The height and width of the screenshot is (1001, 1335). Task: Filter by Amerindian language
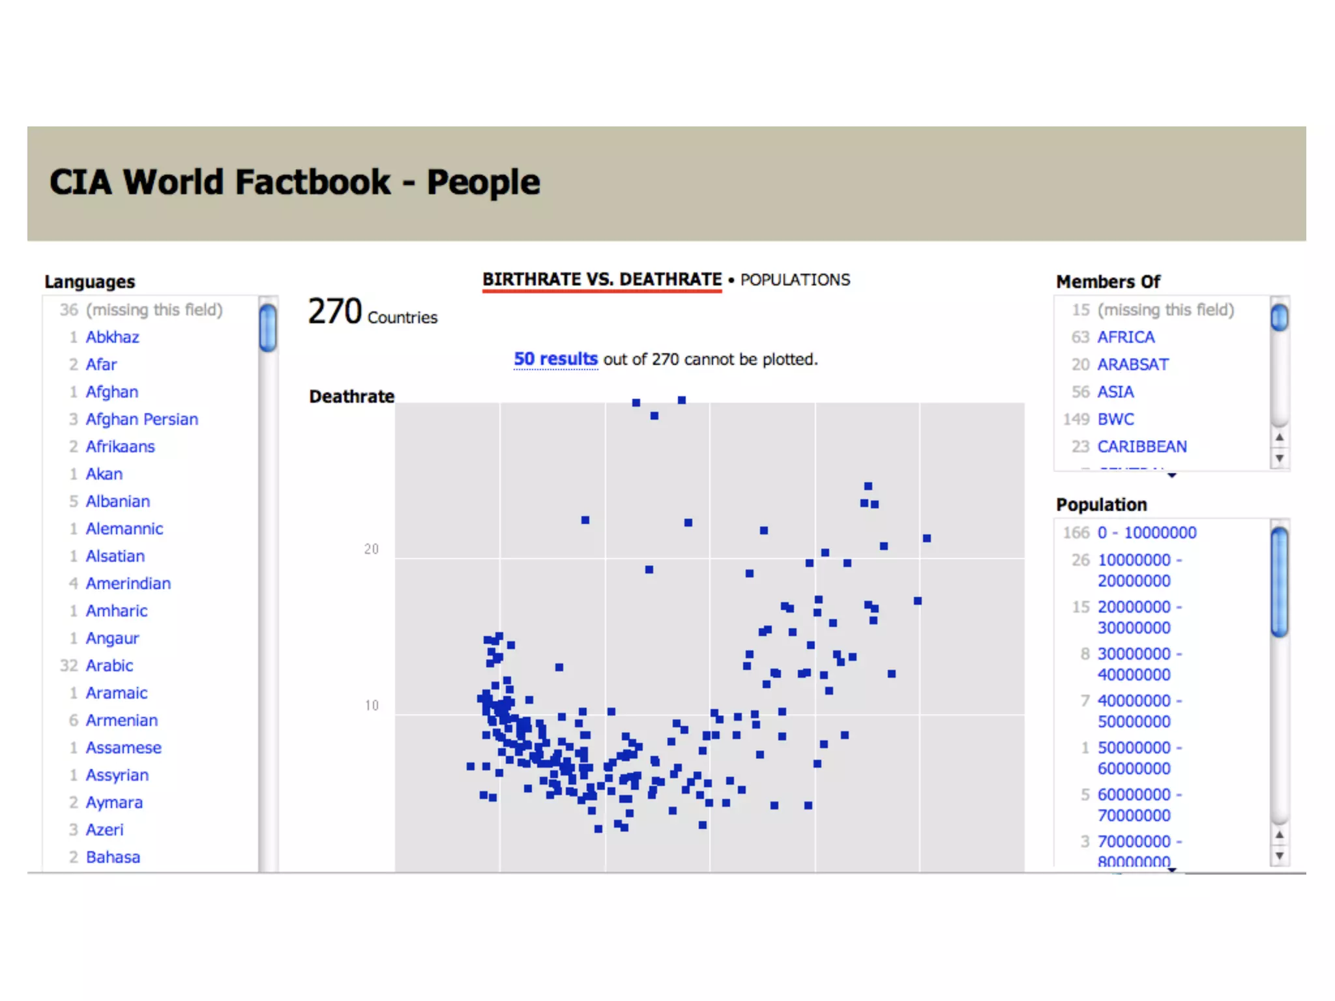click(128, 583)
